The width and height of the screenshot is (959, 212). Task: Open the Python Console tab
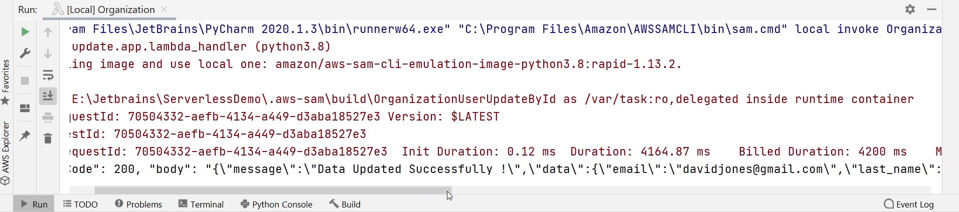(x=276, y=204)
